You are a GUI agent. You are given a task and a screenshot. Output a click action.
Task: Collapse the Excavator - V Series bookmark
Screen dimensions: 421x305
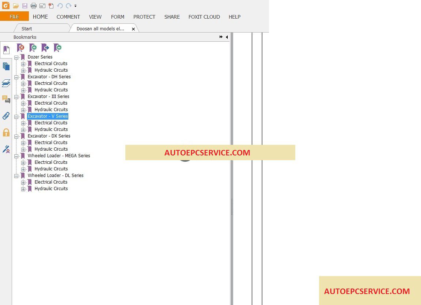pos(16,117)
